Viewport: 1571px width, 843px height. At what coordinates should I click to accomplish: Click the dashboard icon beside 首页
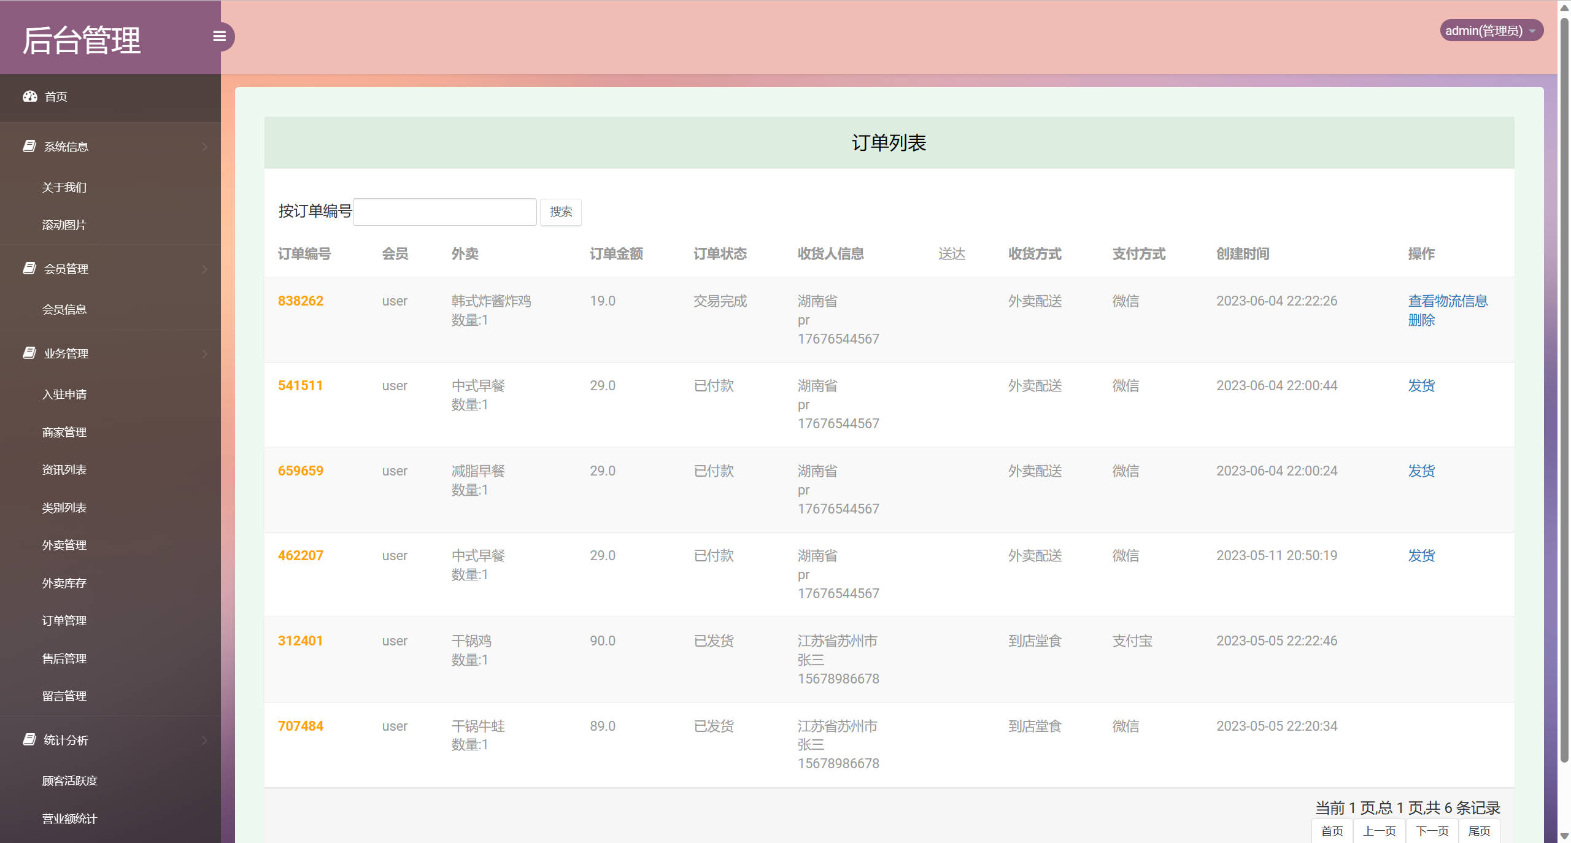(x=29, y=96)
